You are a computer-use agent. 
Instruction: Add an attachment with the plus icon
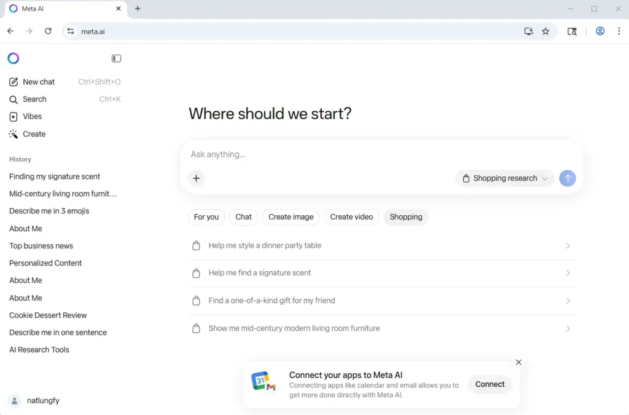pyautogui.click(x=196, y=178)
